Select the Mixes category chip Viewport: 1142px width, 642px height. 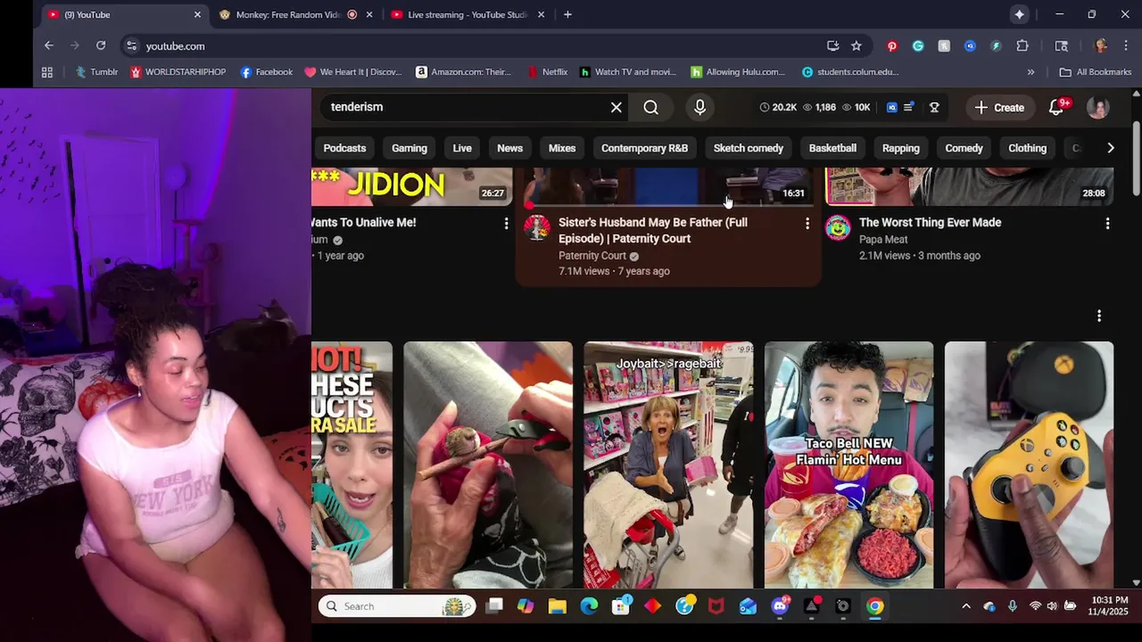(x=562, y=148)
